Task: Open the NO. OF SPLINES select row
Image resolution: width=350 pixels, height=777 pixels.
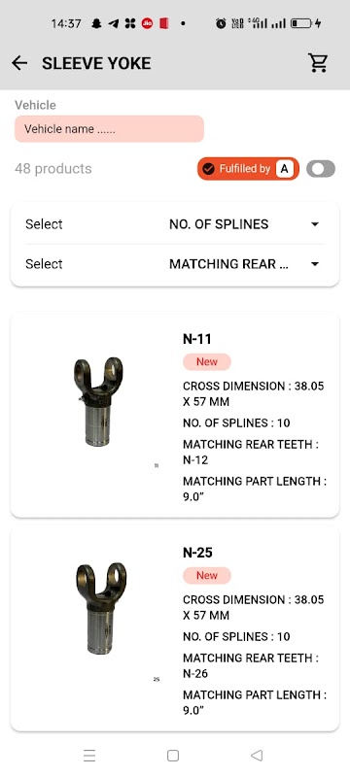Action: (x=174, y=224)
